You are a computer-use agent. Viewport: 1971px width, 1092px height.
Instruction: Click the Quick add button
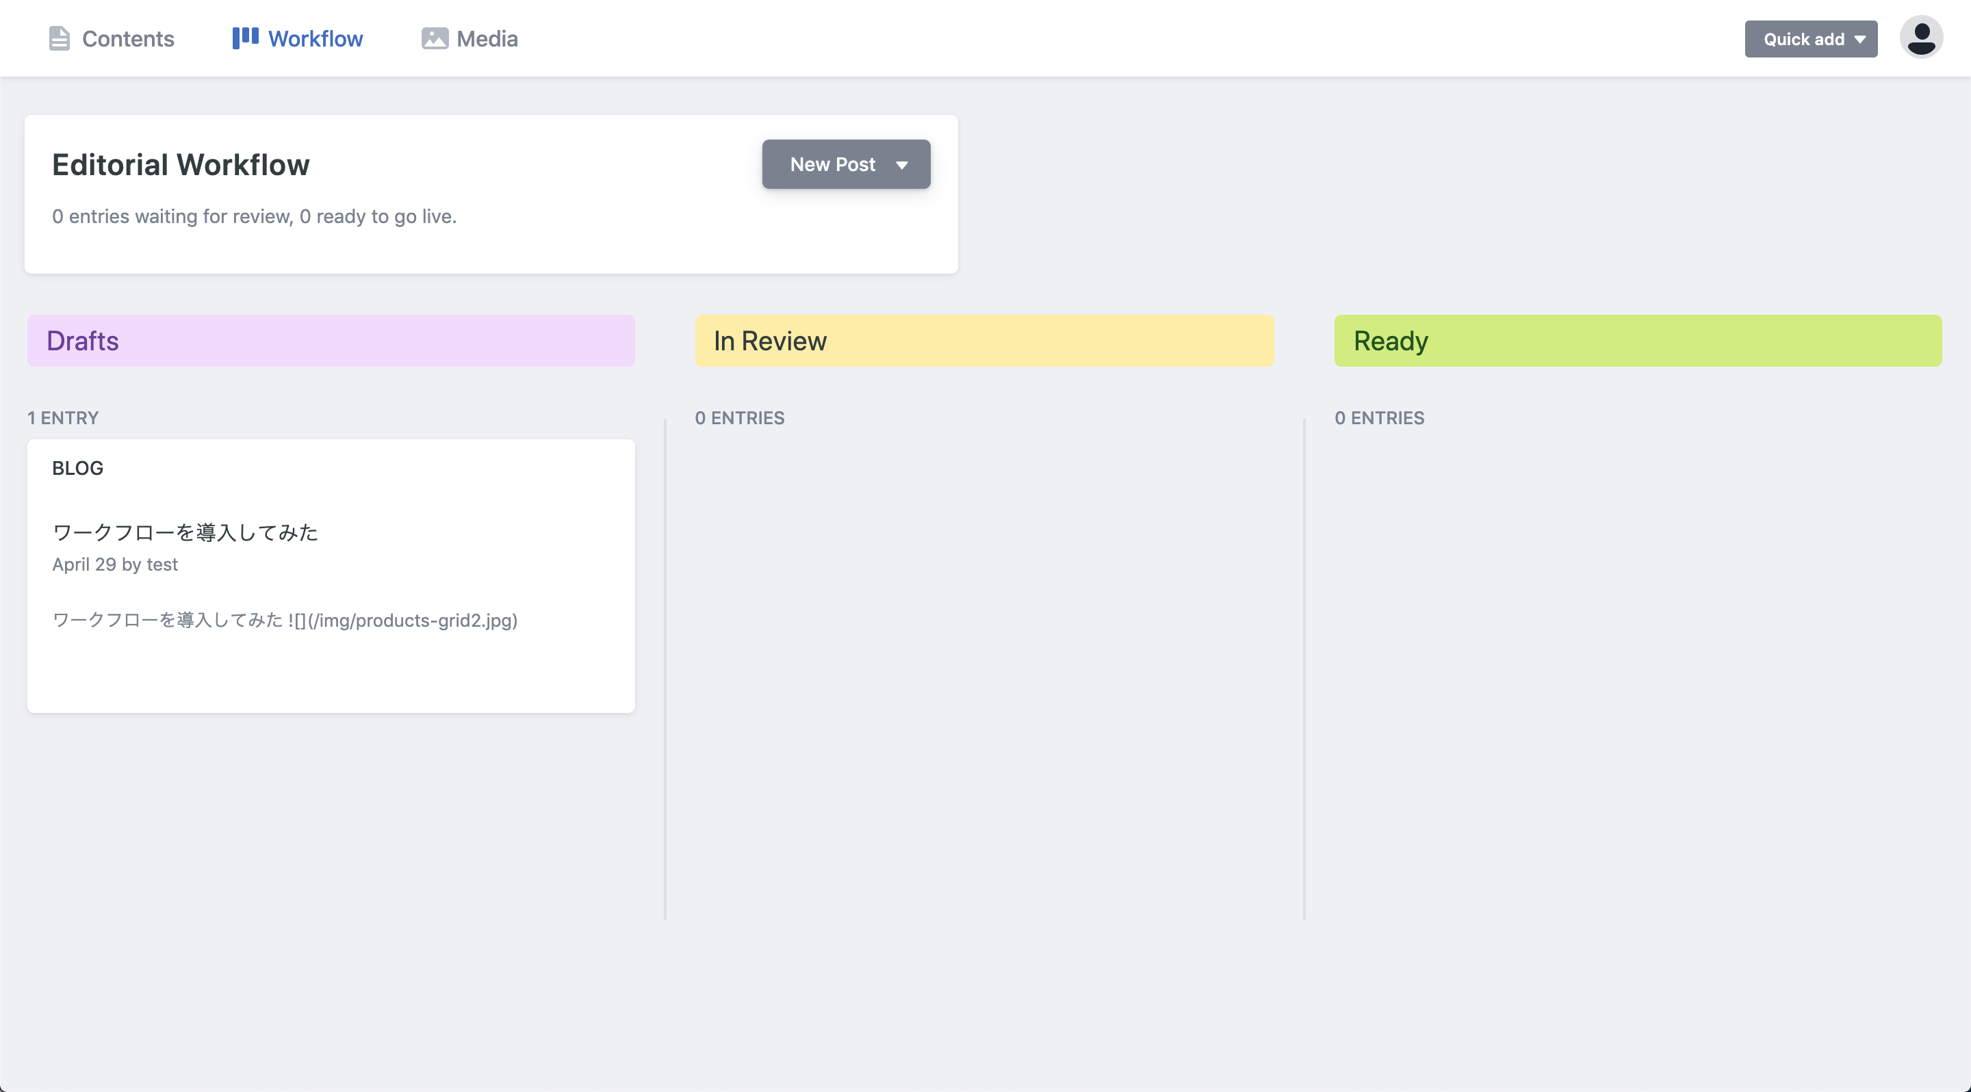click(1803, 39)
